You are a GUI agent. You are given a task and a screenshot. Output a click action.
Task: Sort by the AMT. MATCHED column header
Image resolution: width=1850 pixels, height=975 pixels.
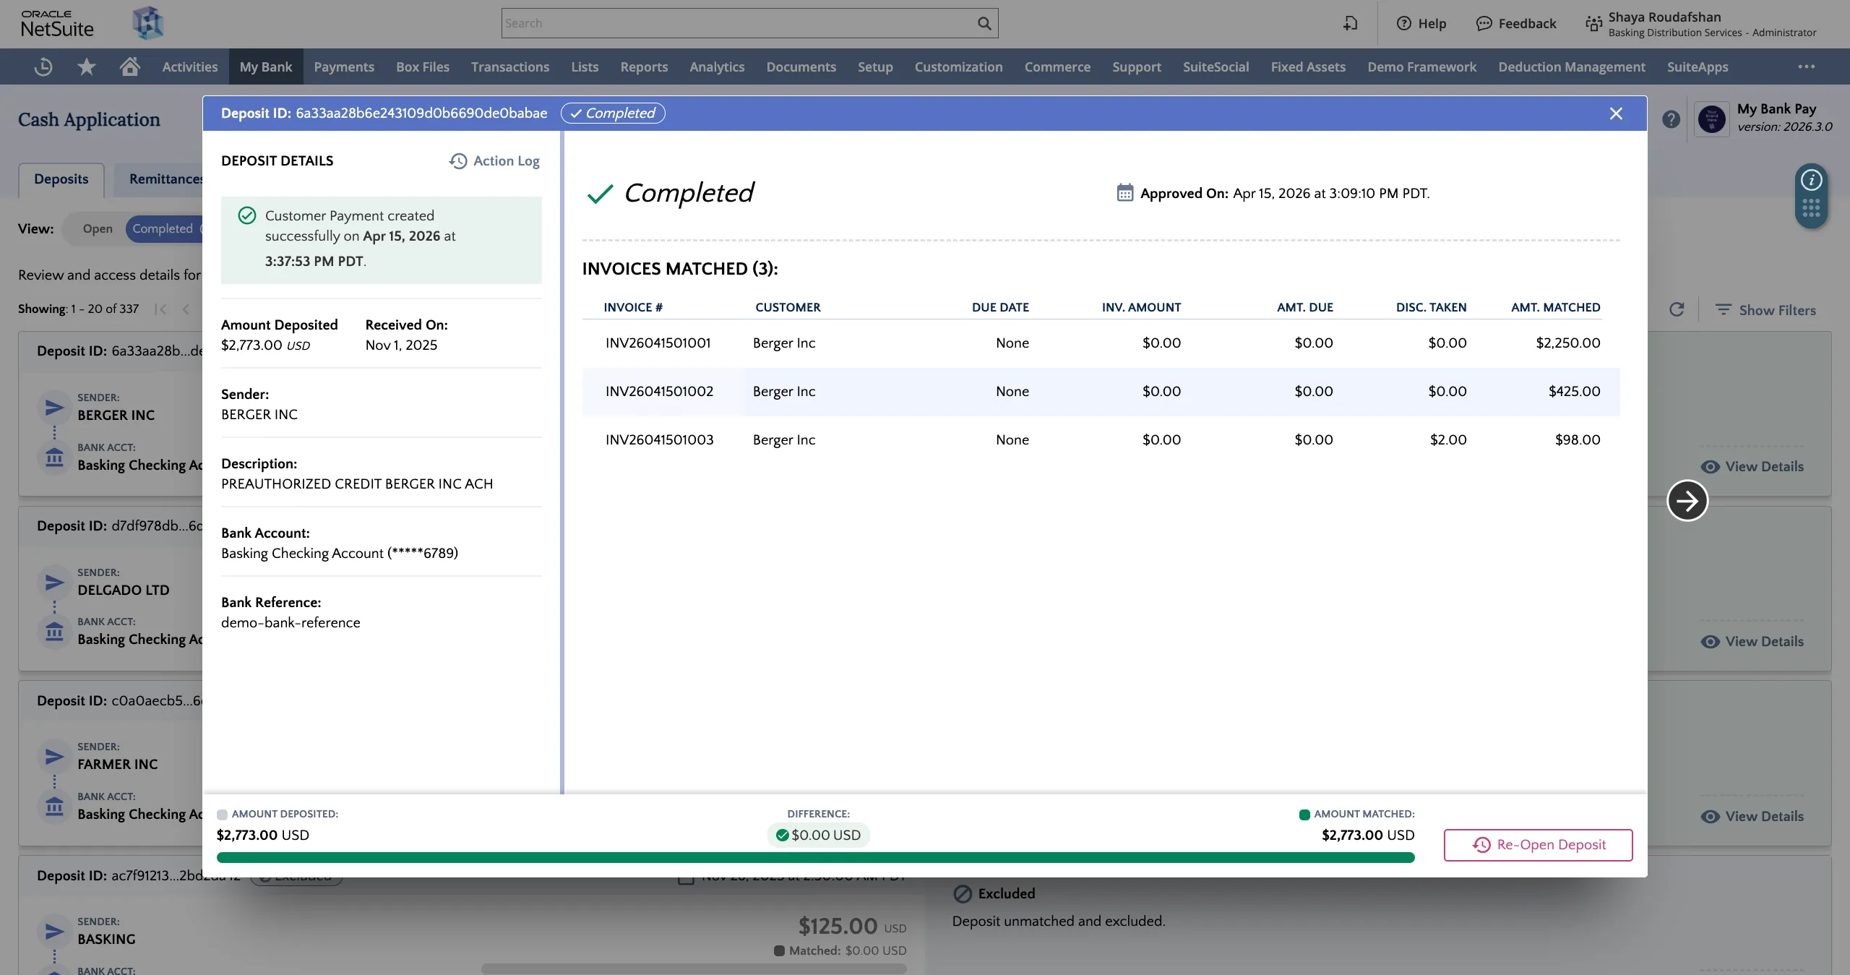[x=1555, y=307]
